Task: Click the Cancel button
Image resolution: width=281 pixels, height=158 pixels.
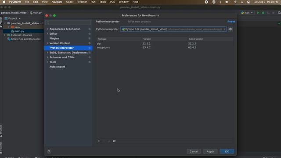Action: [x=194, y=151]
